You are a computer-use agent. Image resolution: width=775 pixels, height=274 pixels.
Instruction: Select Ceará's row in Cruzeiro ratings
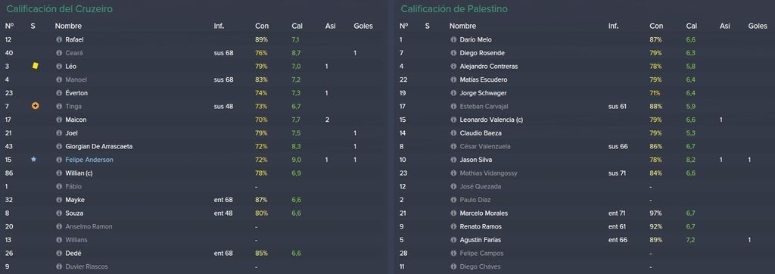tap(194, 53)
